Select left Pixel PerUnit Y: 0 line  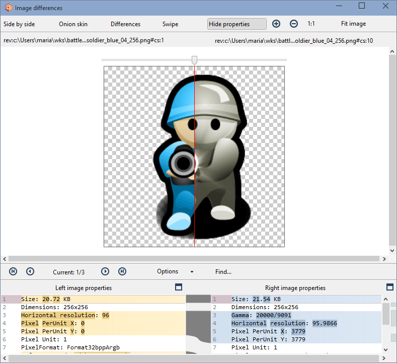pos(94,331)
